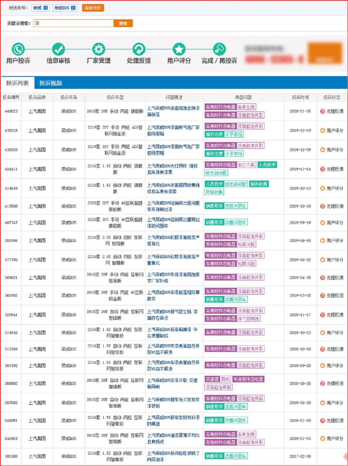Open complaint 新车发现有补漆的痕迹
Viewport: 348px width, 466px height.
(174, 421)
